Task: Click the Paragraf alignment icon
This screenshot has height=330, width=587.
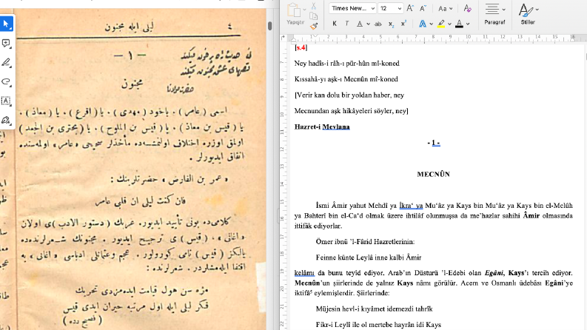Action: click(492, 9)
